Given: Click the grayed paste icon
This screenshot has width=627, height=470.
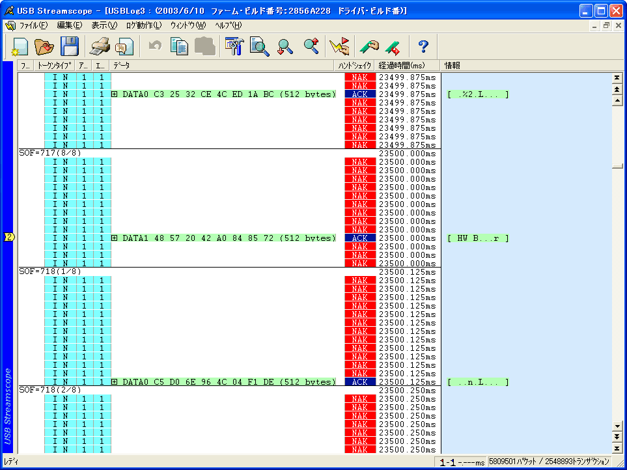Looking at the screenshot, I should (205, 46).
